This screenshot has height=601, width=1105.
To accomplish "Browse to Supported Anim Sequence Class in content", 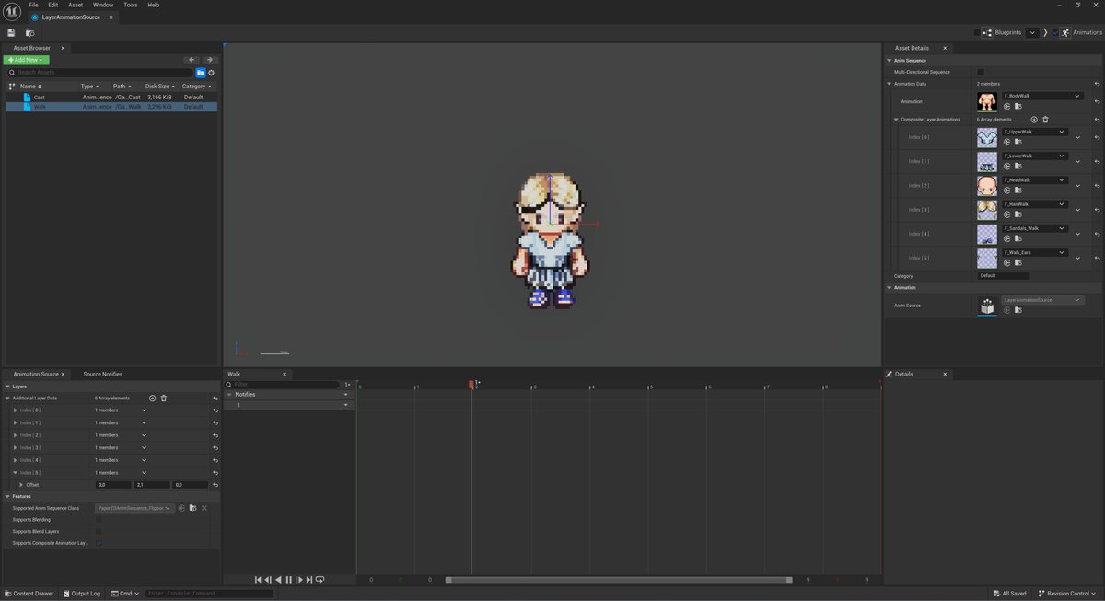I will (192, 508).
